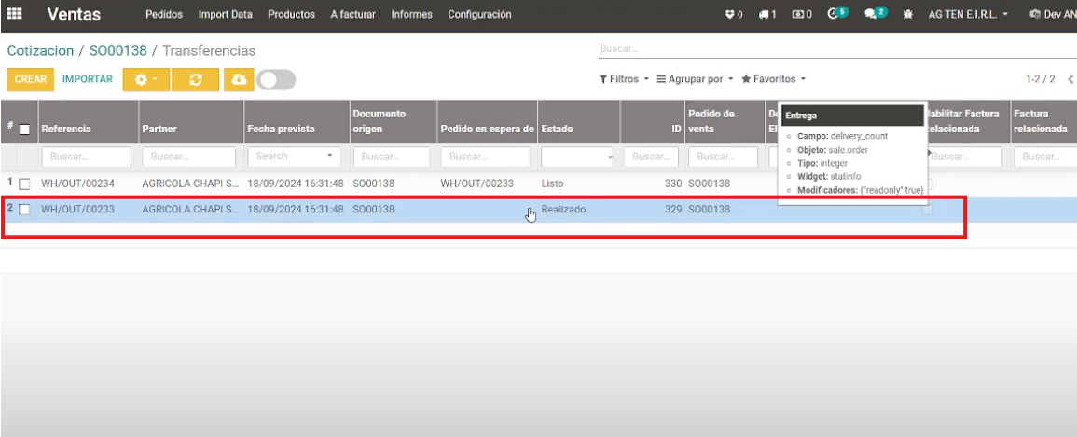This screenshot has height=437, width=1077.
Task: Click the Referencia column Buscar field
Action: [87, 157]
